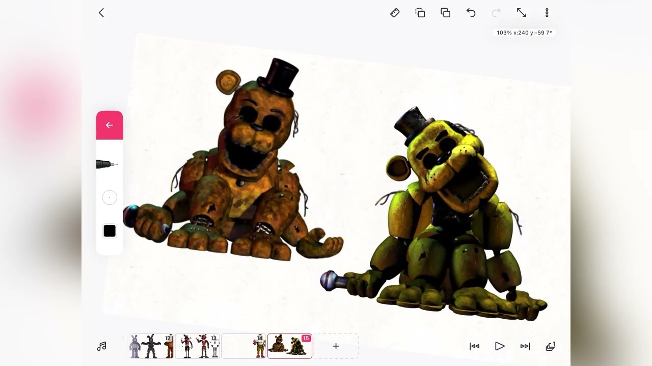The width and height of the screenshot is (652, 366).
Task: Go back with the top-left arrow
Action: click(x=101, y=13)
